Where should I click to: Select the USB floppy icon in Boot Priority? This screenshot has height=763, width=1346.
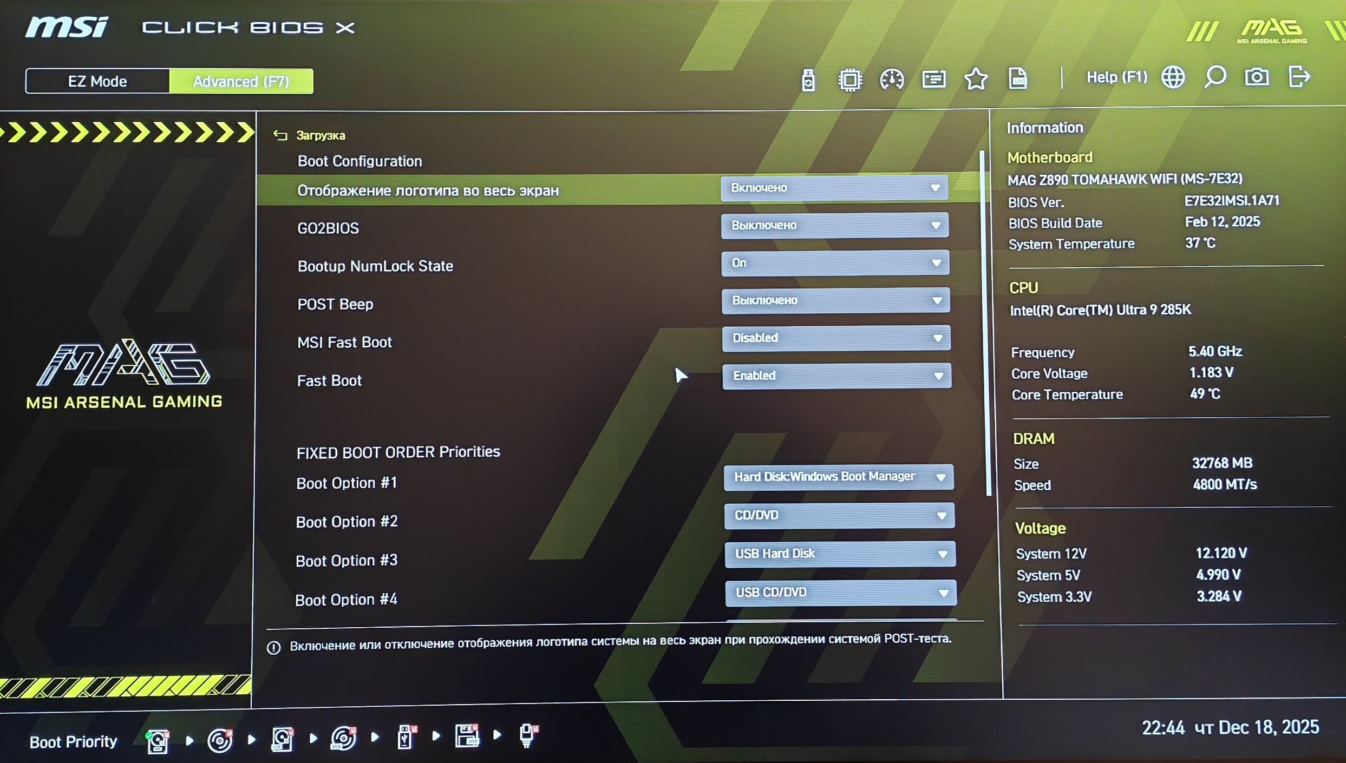pos(467,736)
